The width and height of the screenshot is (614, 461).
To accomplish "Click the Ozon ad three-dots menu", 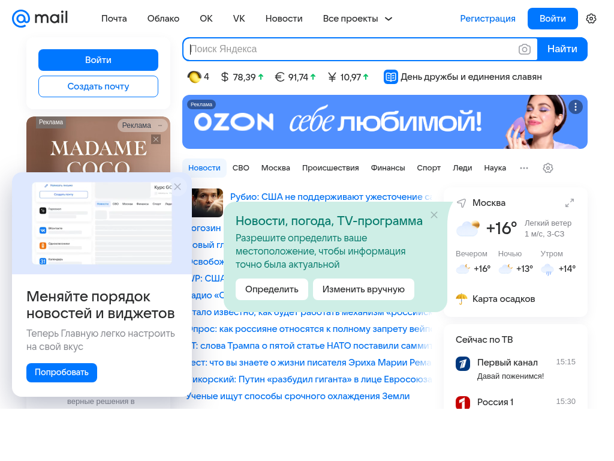I will [x=575, y=107].
